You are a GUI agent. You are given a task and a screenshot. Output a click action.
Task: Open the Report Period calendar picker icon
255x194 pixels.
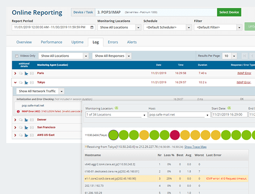92,27
